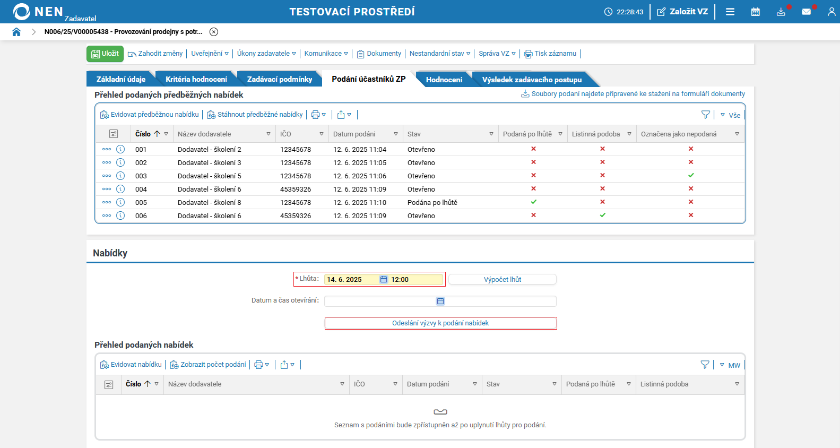
Task: Open calendar picker for Lhůta date
Action: (x=384, y=280)
